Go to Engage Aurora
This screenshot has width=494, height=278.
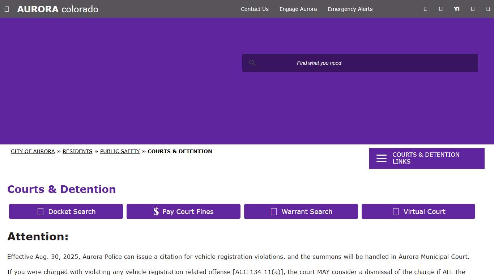click(x=298, y=9)
